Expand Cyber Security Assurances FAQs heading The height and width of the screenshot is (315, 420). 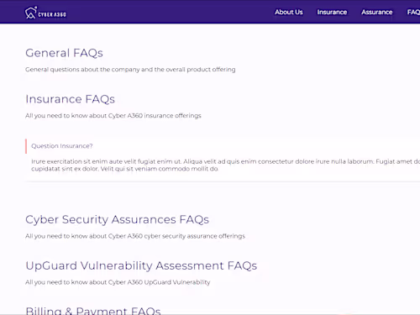117,220
